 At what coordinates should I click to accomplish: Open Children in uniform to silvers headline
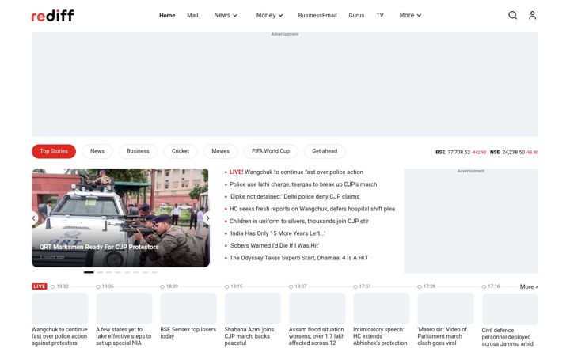point(298,221)
